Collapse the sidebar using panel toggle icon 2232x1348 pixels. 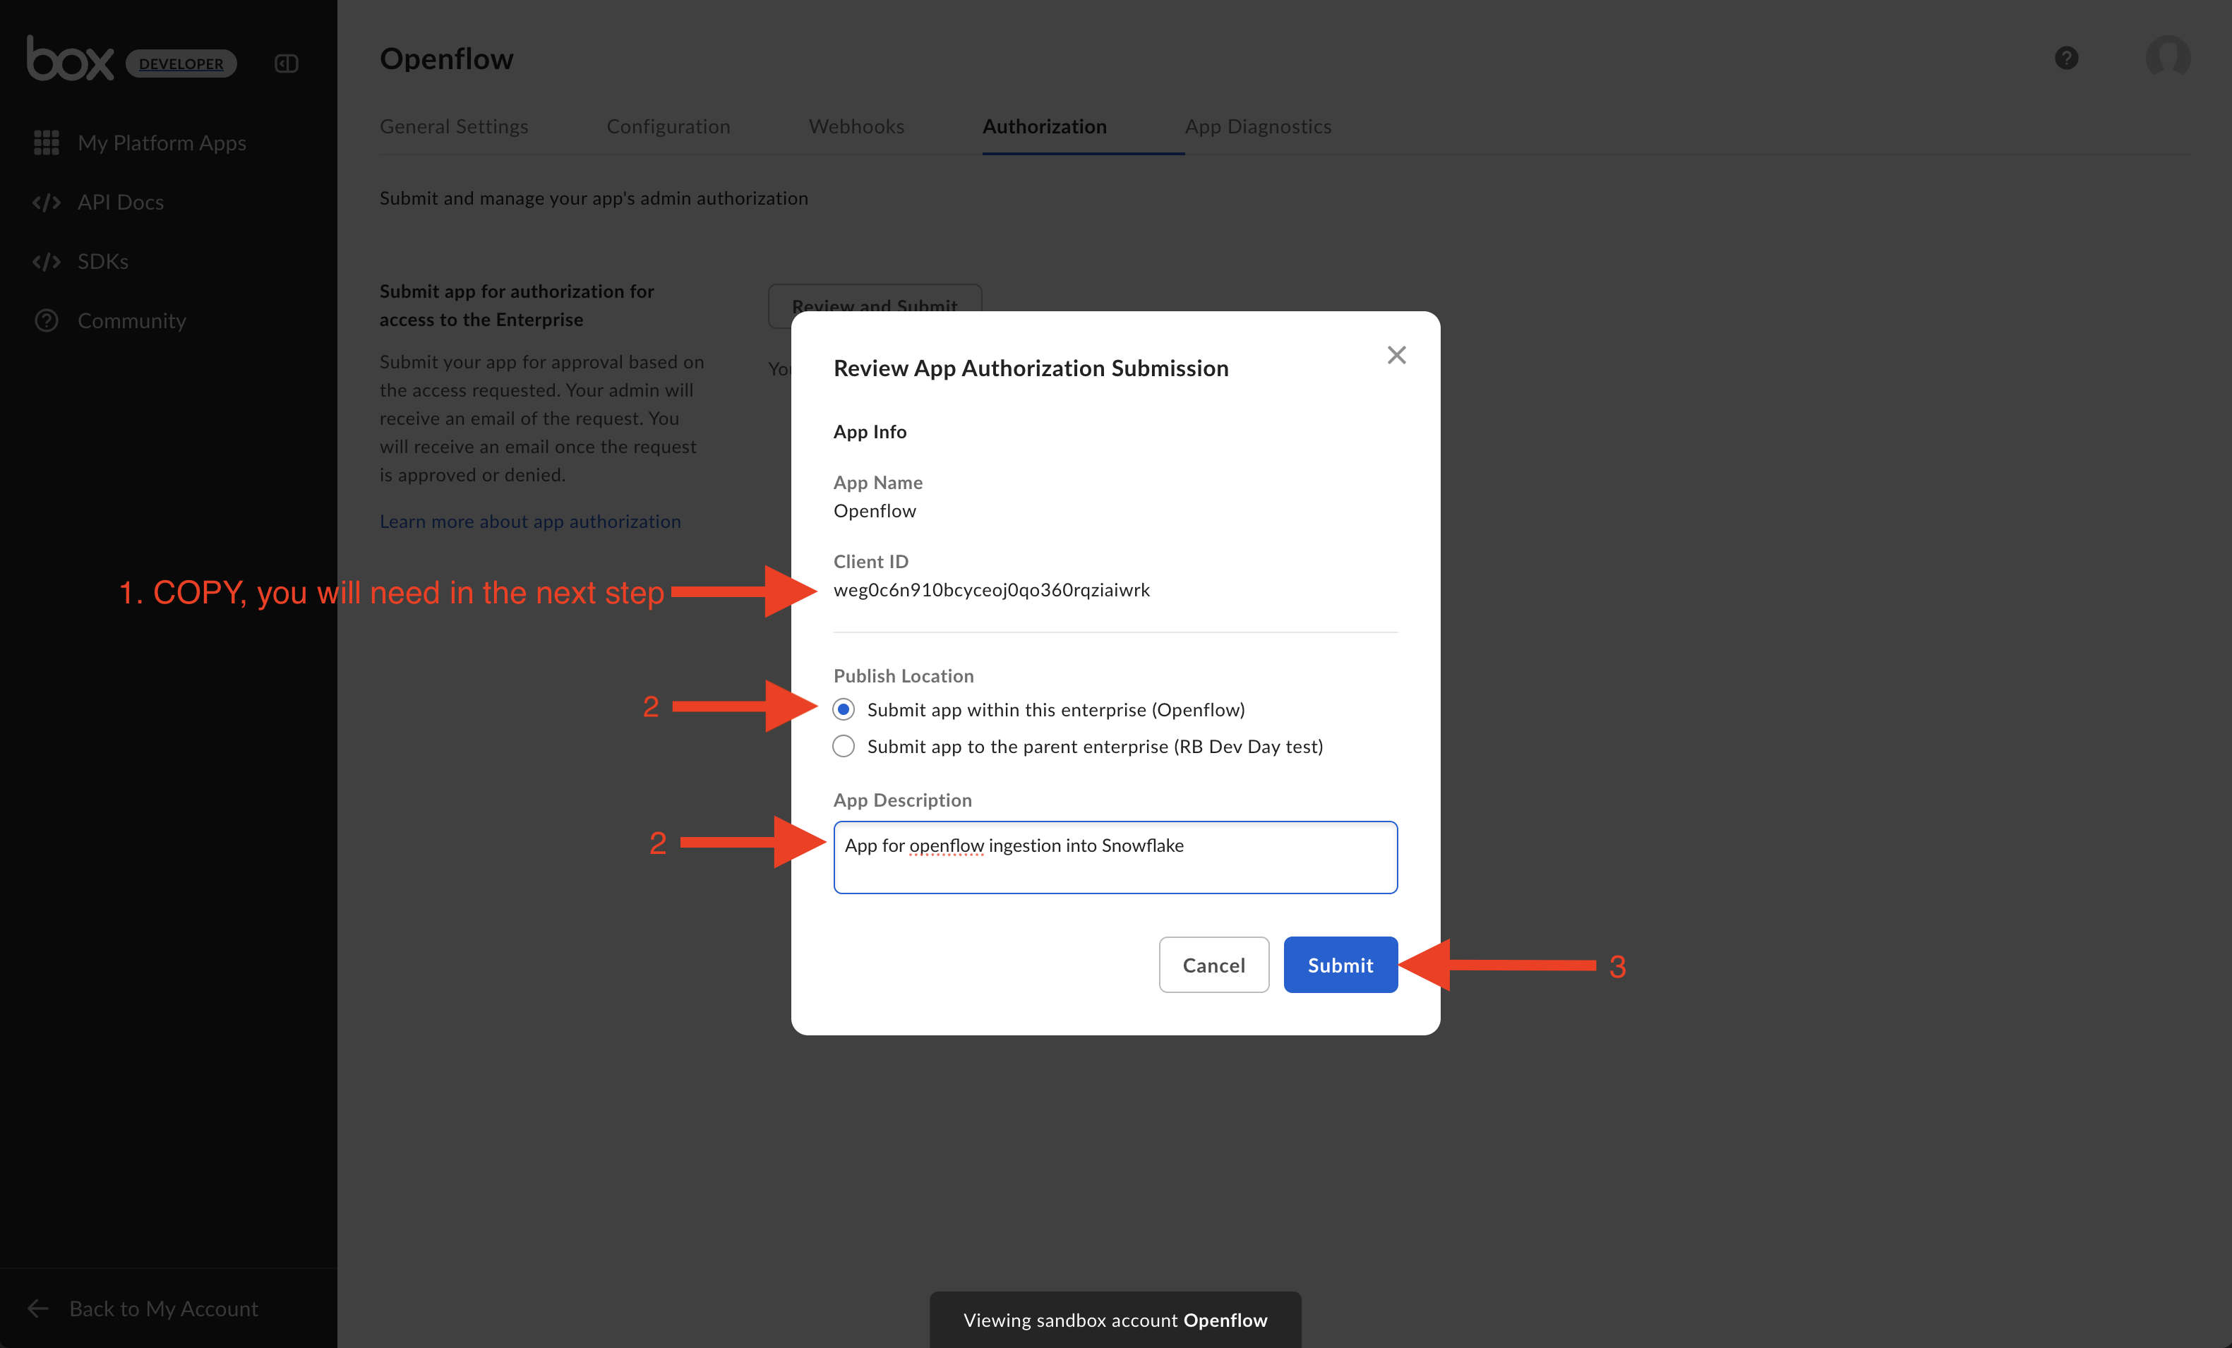(x=287, y=64)
